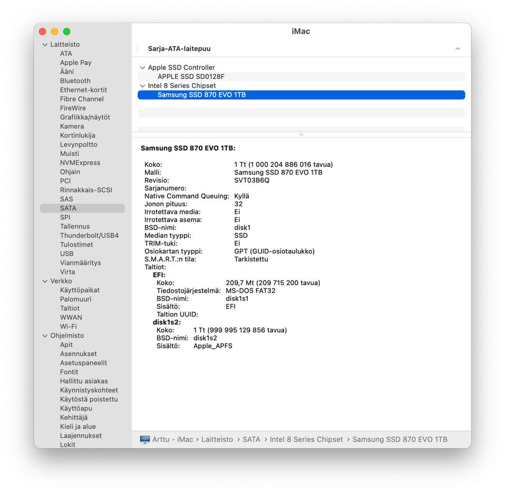Click Laitteisto in the path bar
The height and width of the screenshot is (493, 505).
[x=217, y=439]
